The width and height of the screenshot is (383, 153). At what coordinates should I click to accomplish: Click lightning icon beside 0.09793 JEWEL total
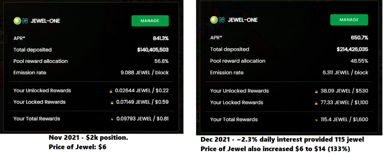click(112, 119)
